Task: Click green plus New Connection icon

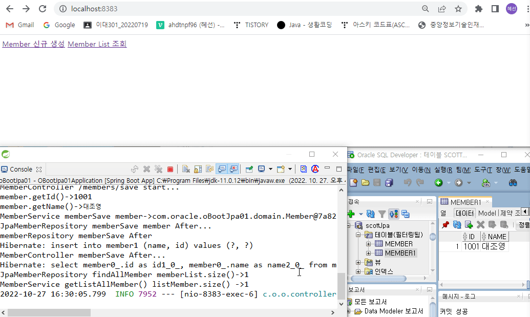Action: click(351, 214)
